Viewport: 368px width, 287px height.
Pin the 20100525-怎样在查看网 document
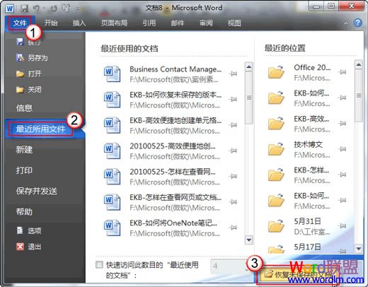point(233,176)
